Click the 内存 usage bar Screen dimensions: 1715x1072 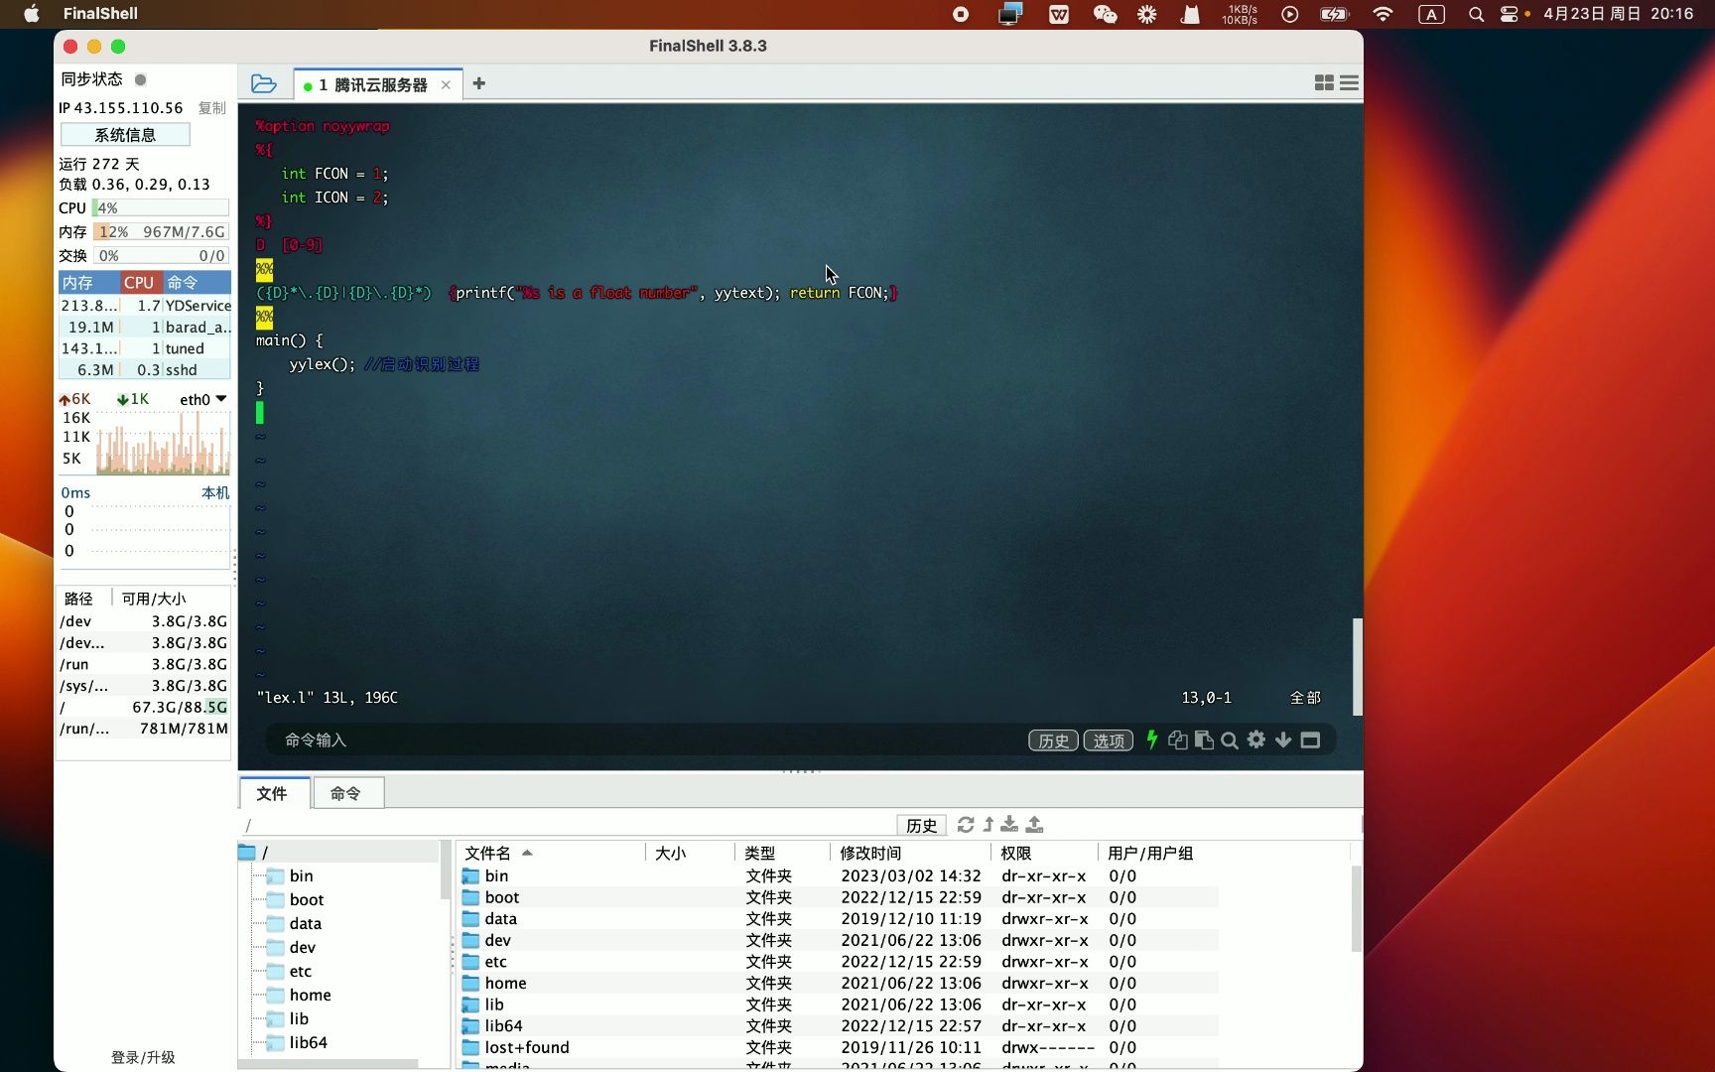coord(161,232)
